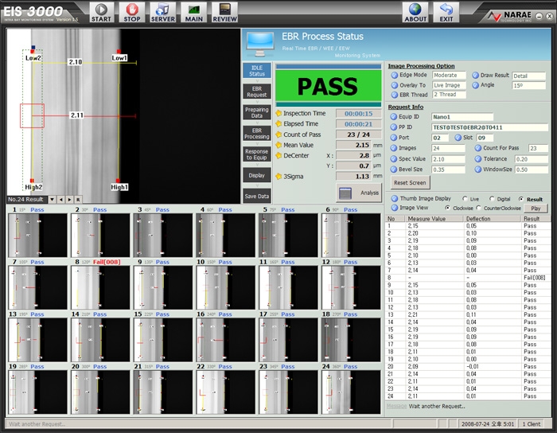Image resolution: width=557 pixels, height=433 pixels.
Task: Click the Bevel Size info icon
Action: (393, 170)
